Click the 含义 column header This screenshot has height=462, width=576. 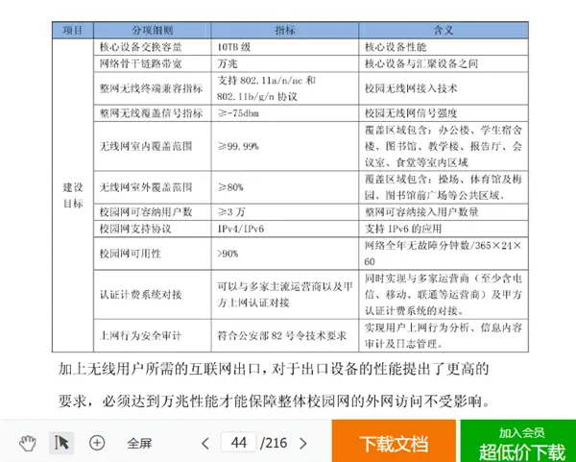click(444, 31)
